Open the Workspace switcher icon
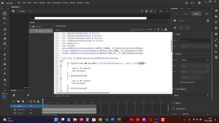The width and height of the screenshot is (219, 123). tap(192, 3)
